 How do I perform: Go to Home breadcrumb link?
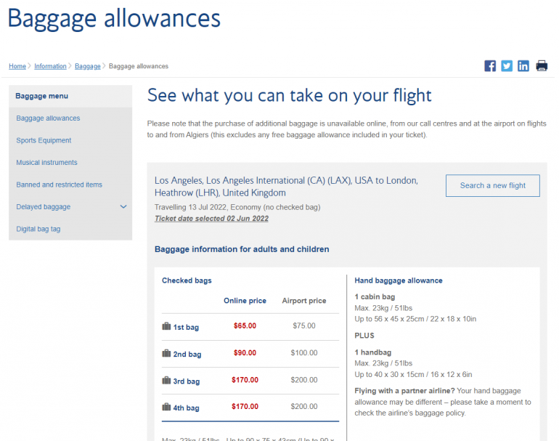(x=17, y=67)
